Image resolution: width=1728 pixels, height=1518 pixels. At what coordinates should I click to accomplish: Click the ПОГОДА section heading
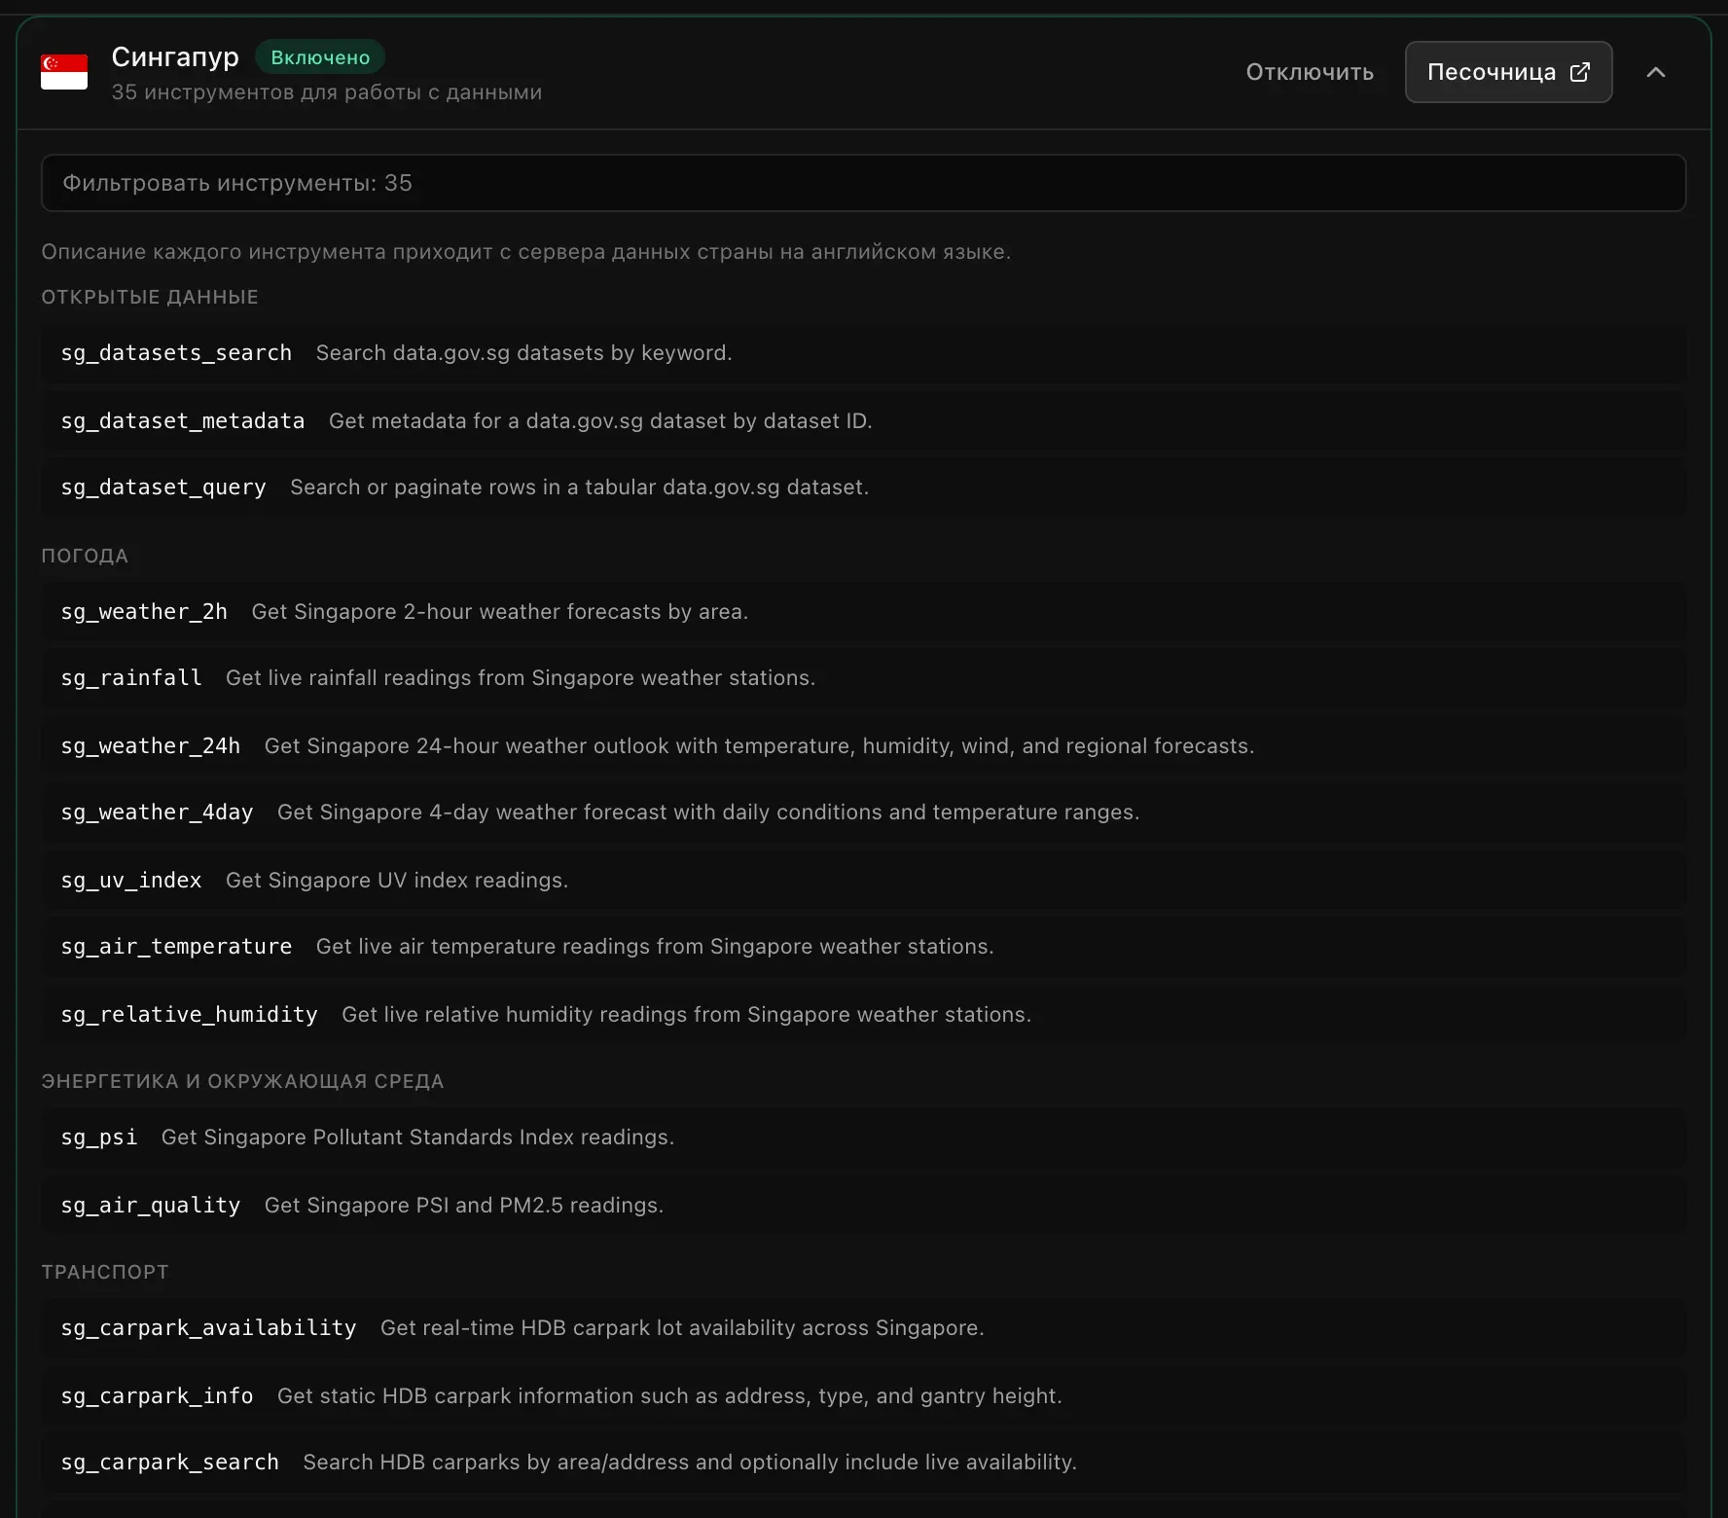[85, 556]
